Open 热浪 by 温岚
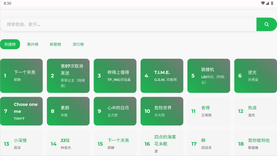277x156 pixels. [255, 111]
